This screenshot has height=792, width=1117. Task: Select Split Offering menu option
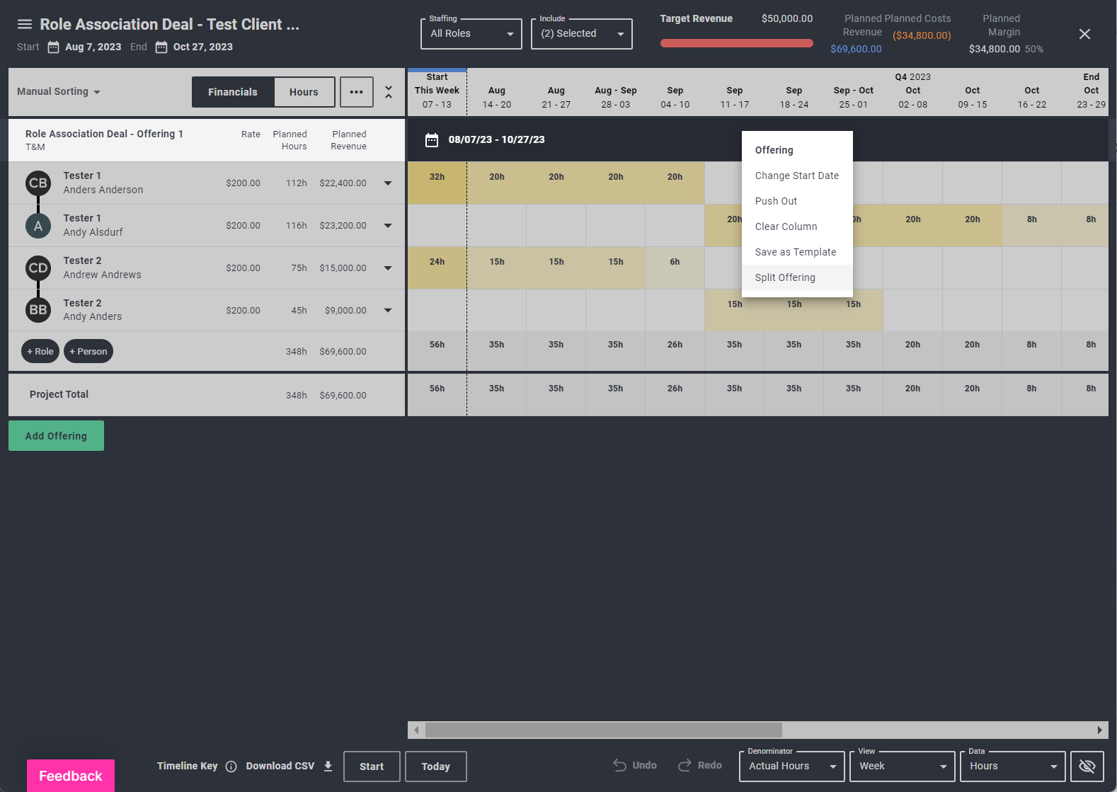tap(797, 277)
